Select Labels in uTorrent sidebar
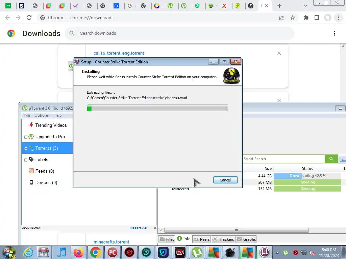The height and width of the screenshot is (259, 346). [42, 160]
